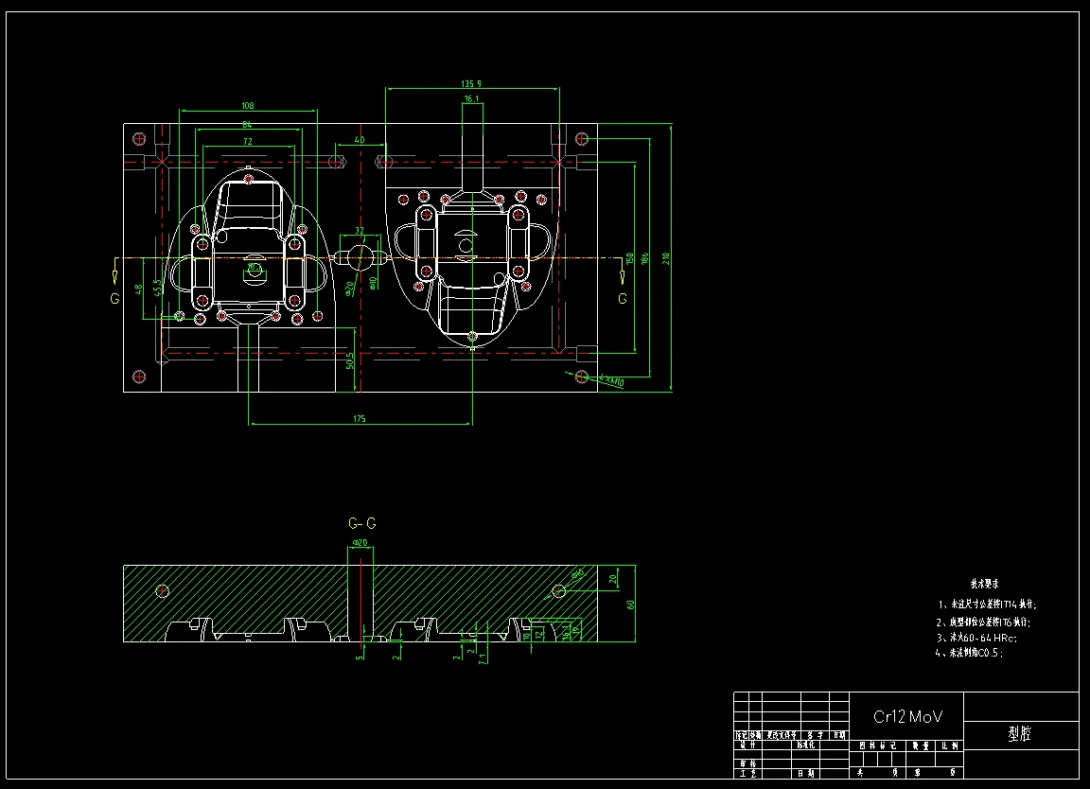The height and width of the screenshot is (789, 1090).
Task: Select the 7.1 depth dimension below section
Action: [483, 657]
